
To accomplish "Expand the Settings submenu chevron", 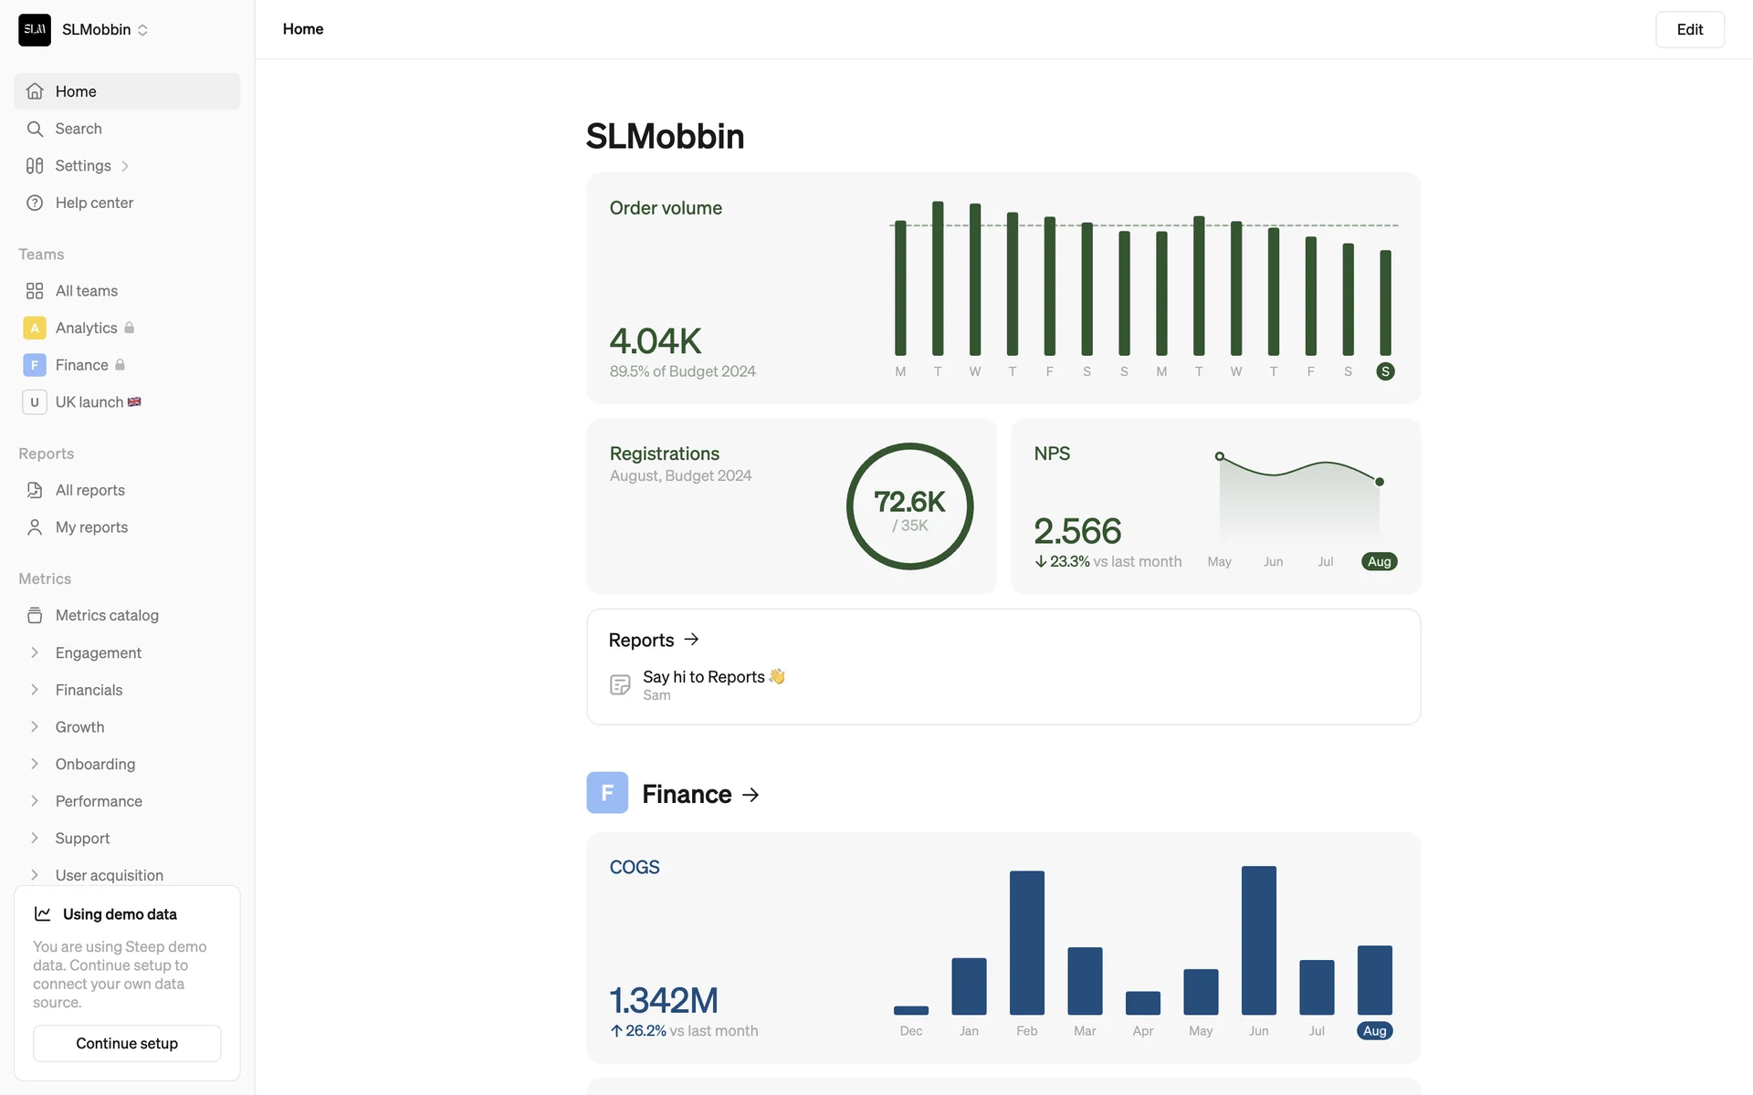I will click(125, 166).
